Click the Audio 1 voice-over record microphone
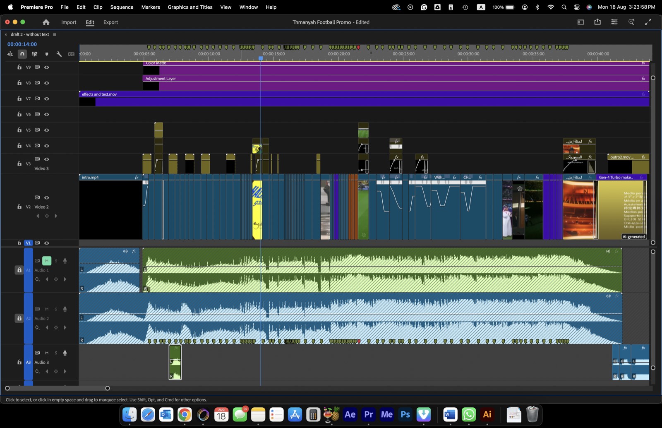This screenshot has height=428, width=662. point(65,261)
